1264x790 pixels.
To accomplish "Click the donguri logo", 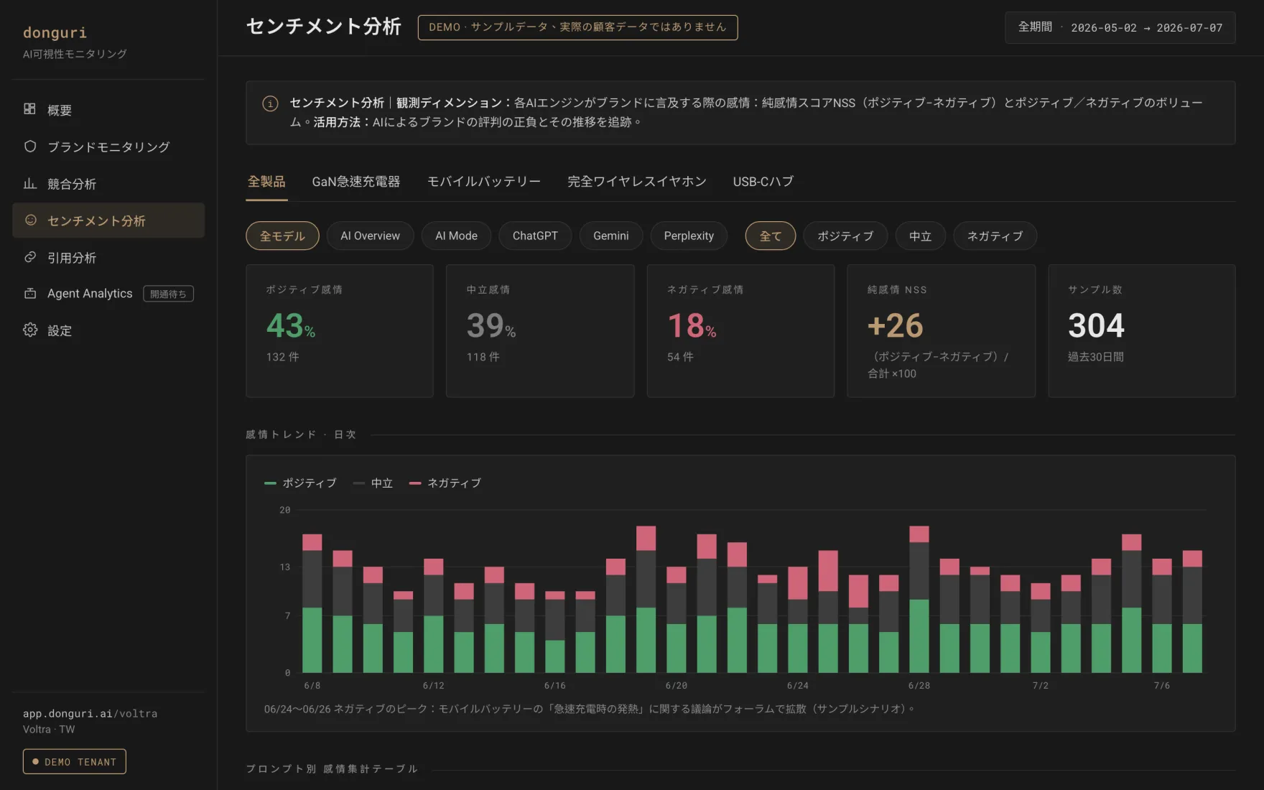I will [x=55, y=32].
